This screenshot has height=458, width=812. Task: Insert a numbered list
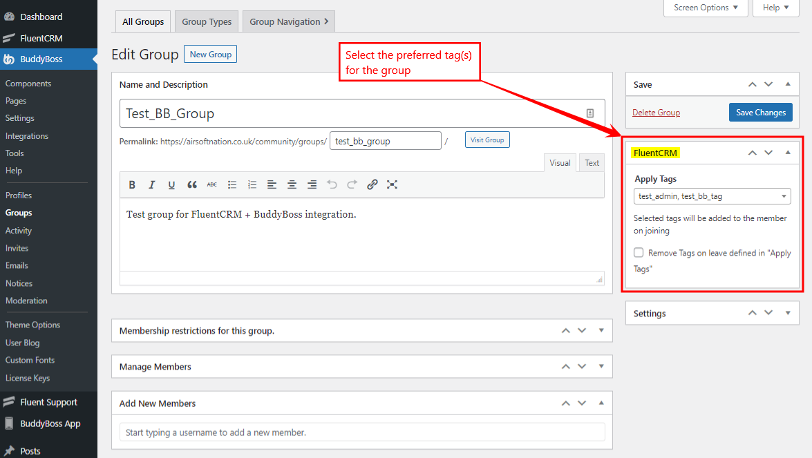(252, 184)
